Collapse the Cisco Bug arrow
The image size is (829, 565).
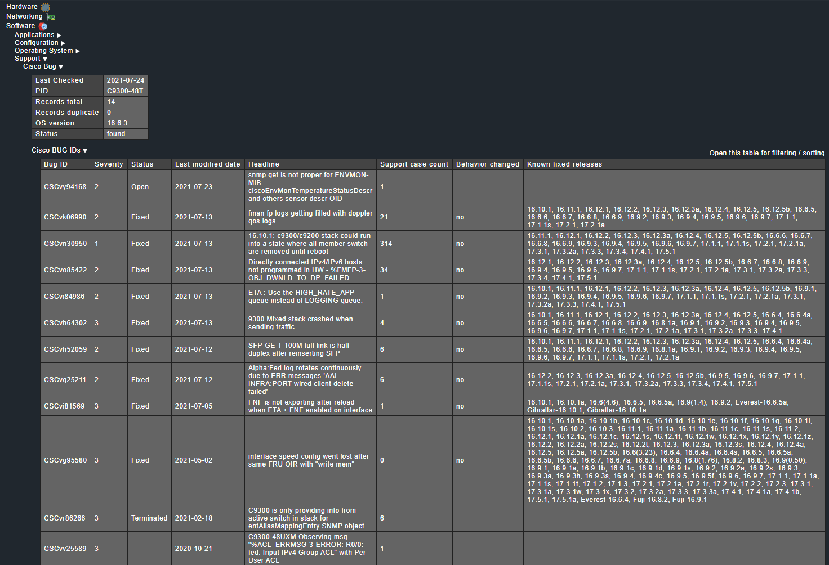click(61, 67)
